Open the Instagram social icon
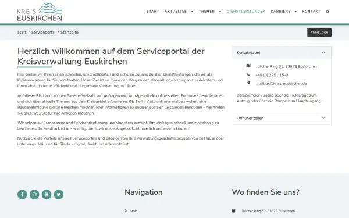349x218 pixels. [x=34, y=194]
